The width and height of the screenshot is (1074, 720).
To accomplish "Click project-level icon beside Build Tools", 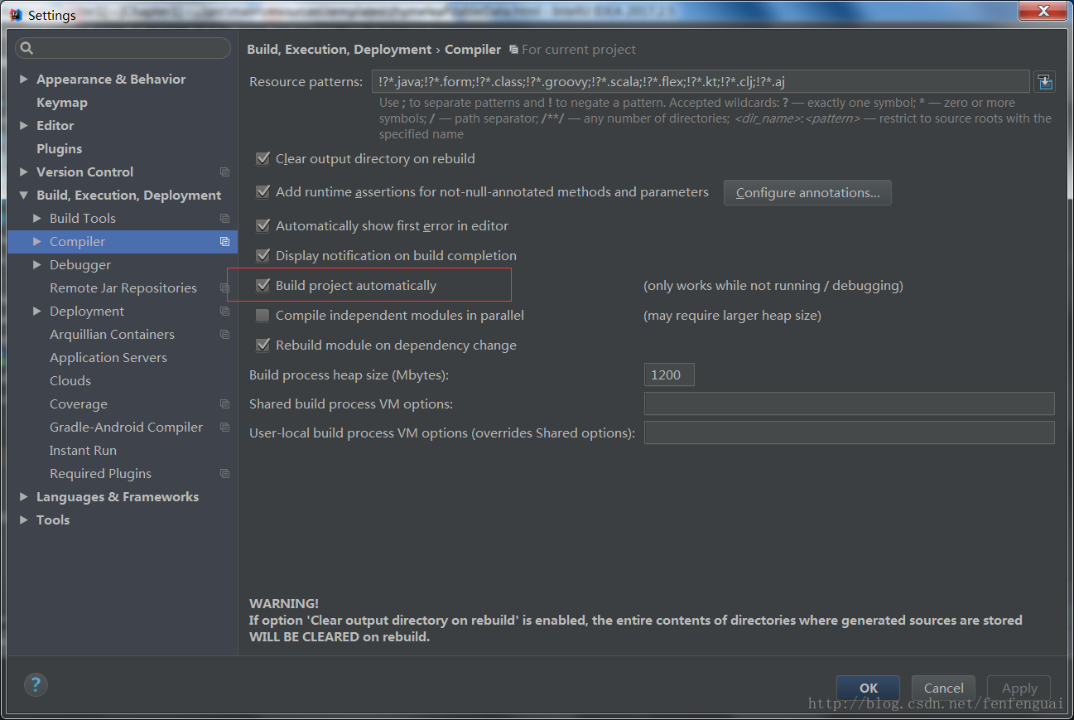I will coord(224,219).
